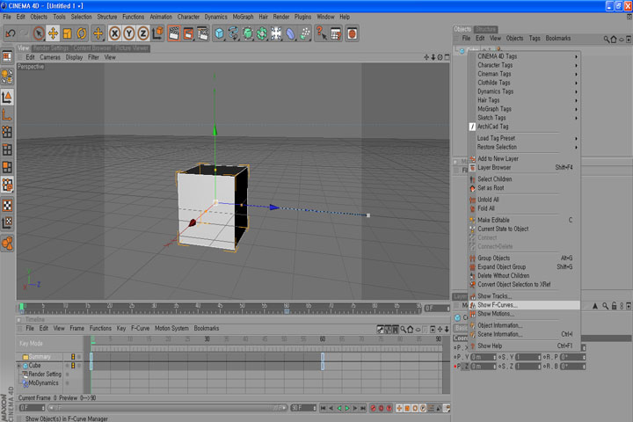
Task: Expand CINEMA 4D Tags submenu
Action: pyautogui.click(x=524, y=56)
